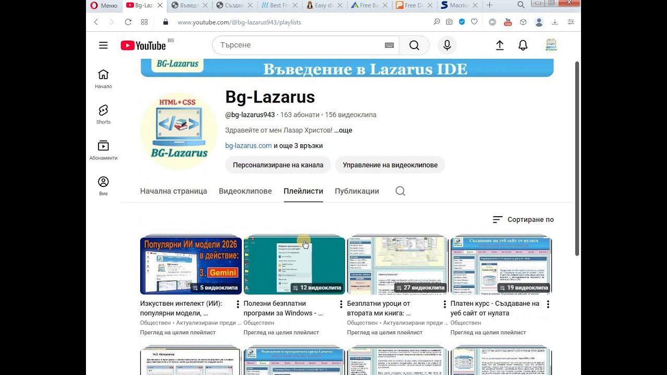This screenshot has height=375, width=667.
Task: Click the Персонализиране на канала button
Action: click(278, 165)
